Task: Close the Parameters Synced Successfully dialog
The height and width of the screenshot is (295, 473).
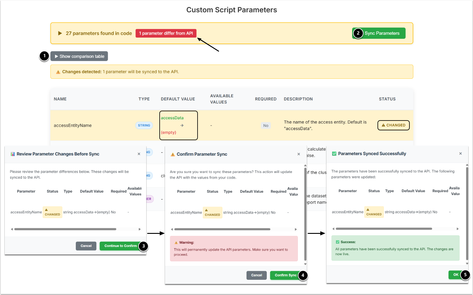Action: 460,154
